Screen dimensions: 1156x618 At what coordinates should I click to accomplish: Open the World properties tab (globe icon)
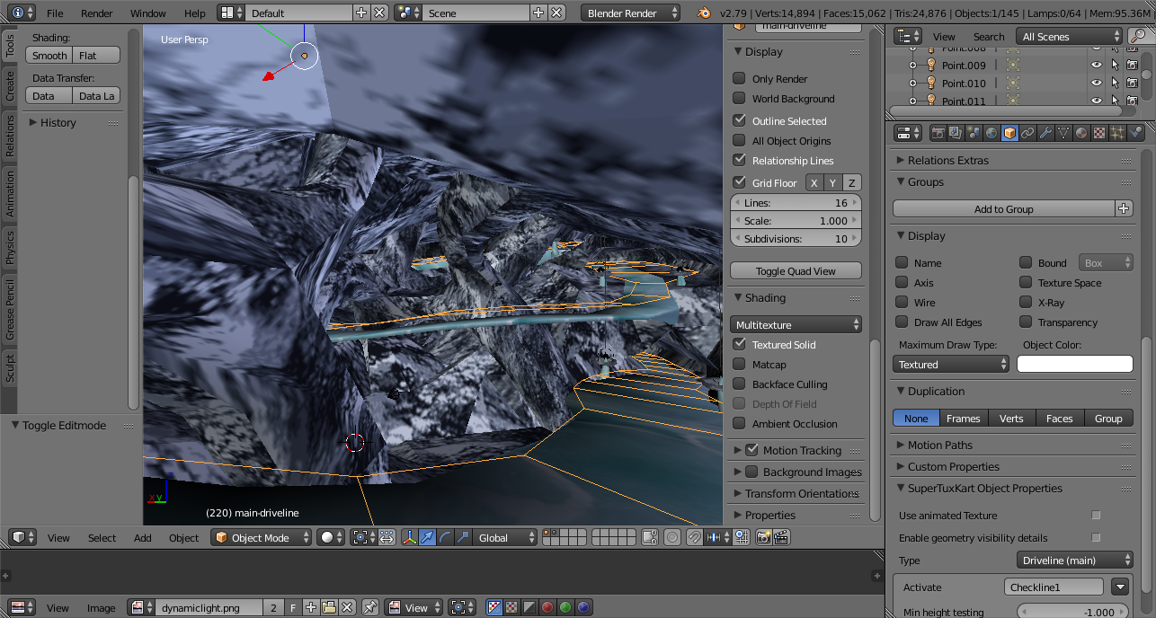(991, 133)
